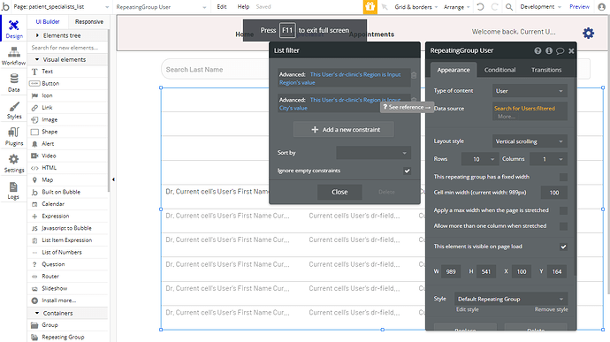This screenshot has width=610, height=342.
Task: Select the Appearance tab
Action: pyautogui.click(x=454, y=70)
